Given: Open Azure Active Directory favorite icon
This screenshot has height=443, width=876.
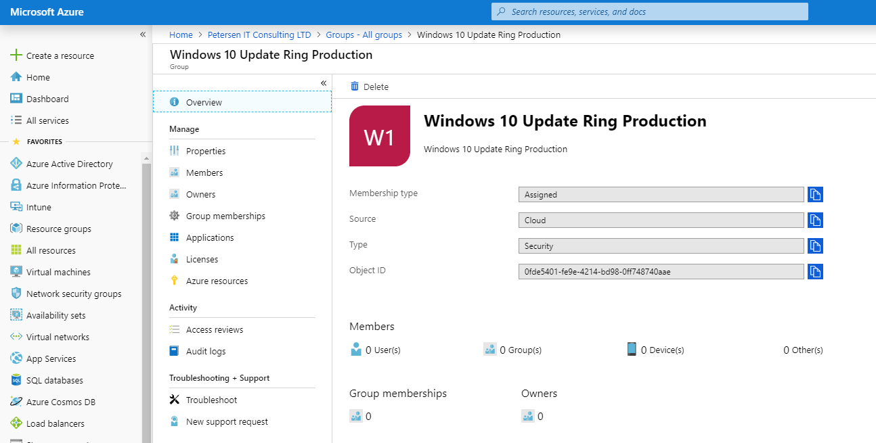Looking at the screenshot, I should (x=16, y=164).
